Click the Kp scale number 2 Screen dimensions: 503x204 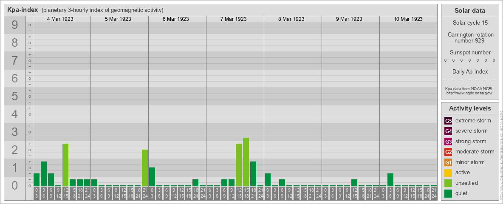pos(15,150)
